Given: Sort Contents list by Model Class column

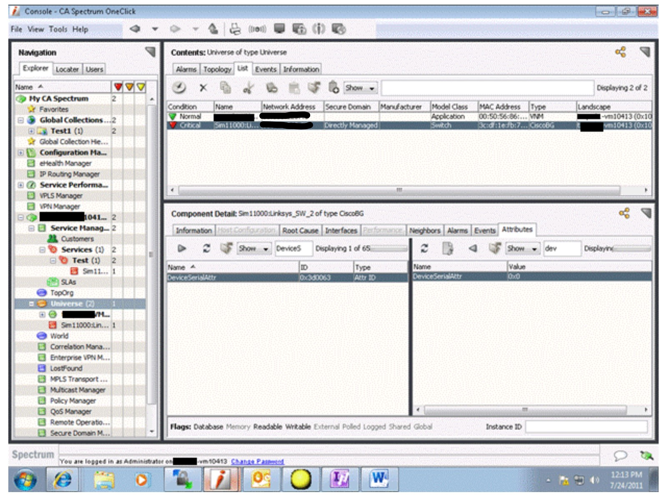Looking at the screenshot, I should [454, 107].
